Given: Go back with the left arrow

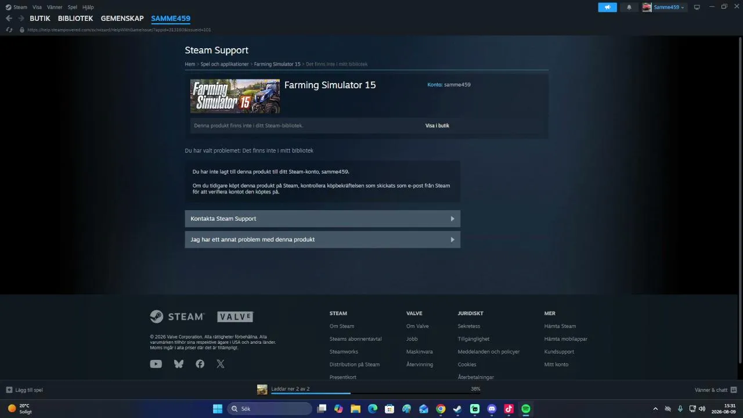Looking at the screenshot, I should 9,19.
